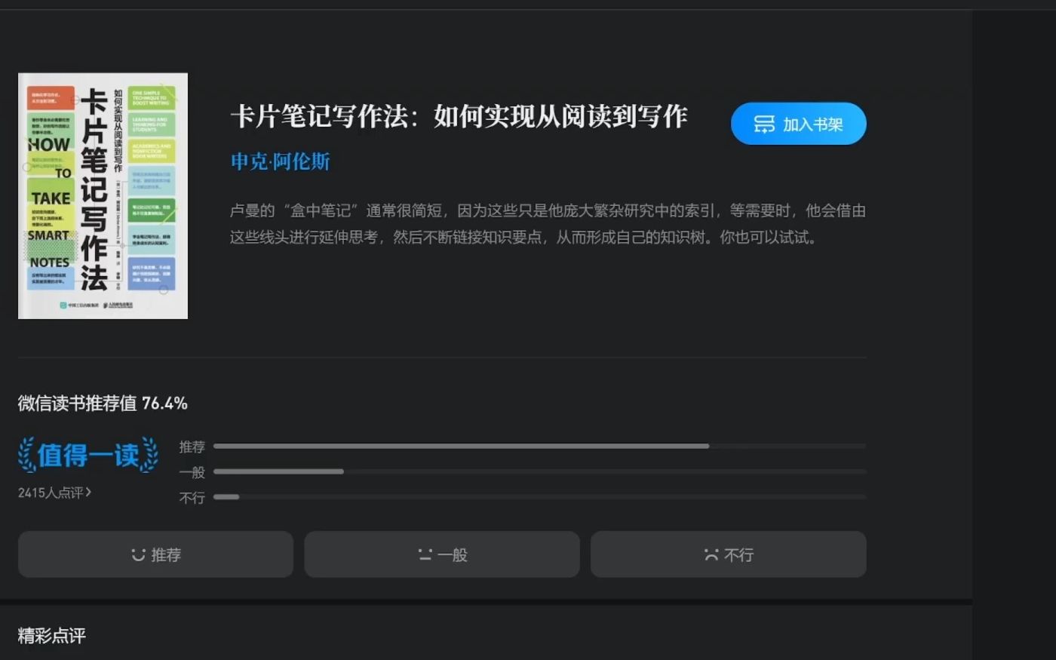
Task: Click the book cover thumbnail
Action: 103,195
